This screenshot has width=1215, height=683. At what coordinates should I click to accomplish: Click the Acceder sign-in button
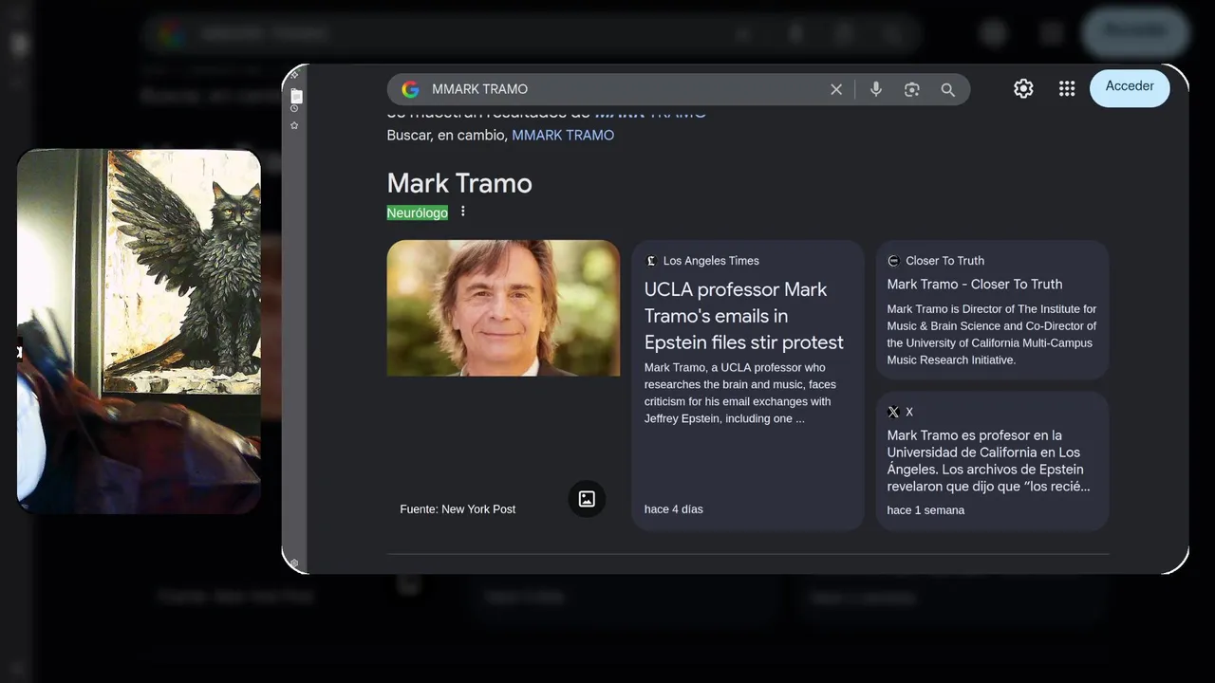click(x=1130, y=86)
